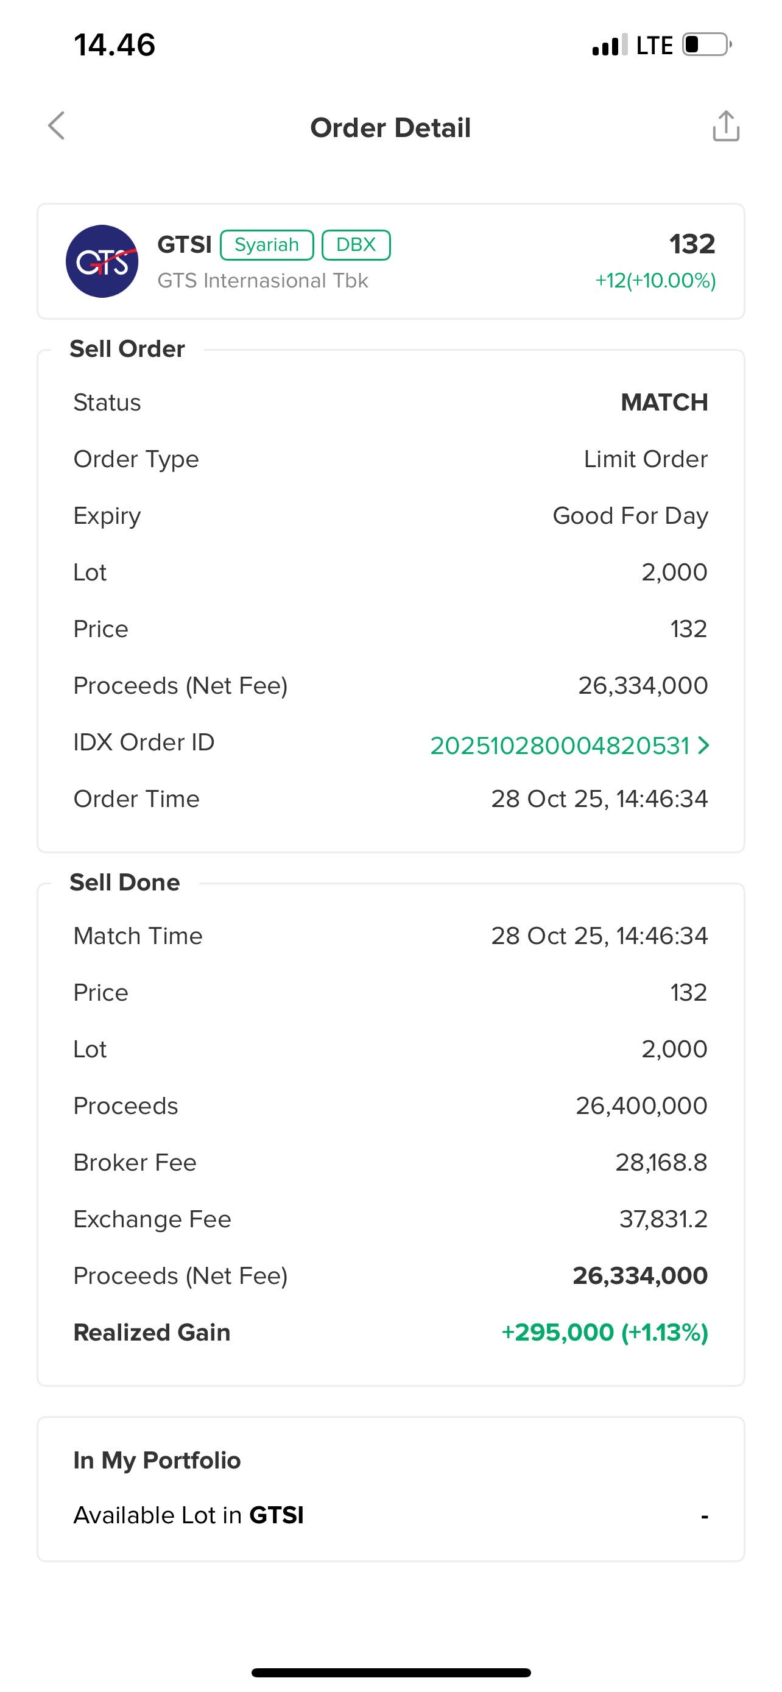Tap the home indicator bar
The width and height of the screenshot is (782, 1692).
[390, 1673]
